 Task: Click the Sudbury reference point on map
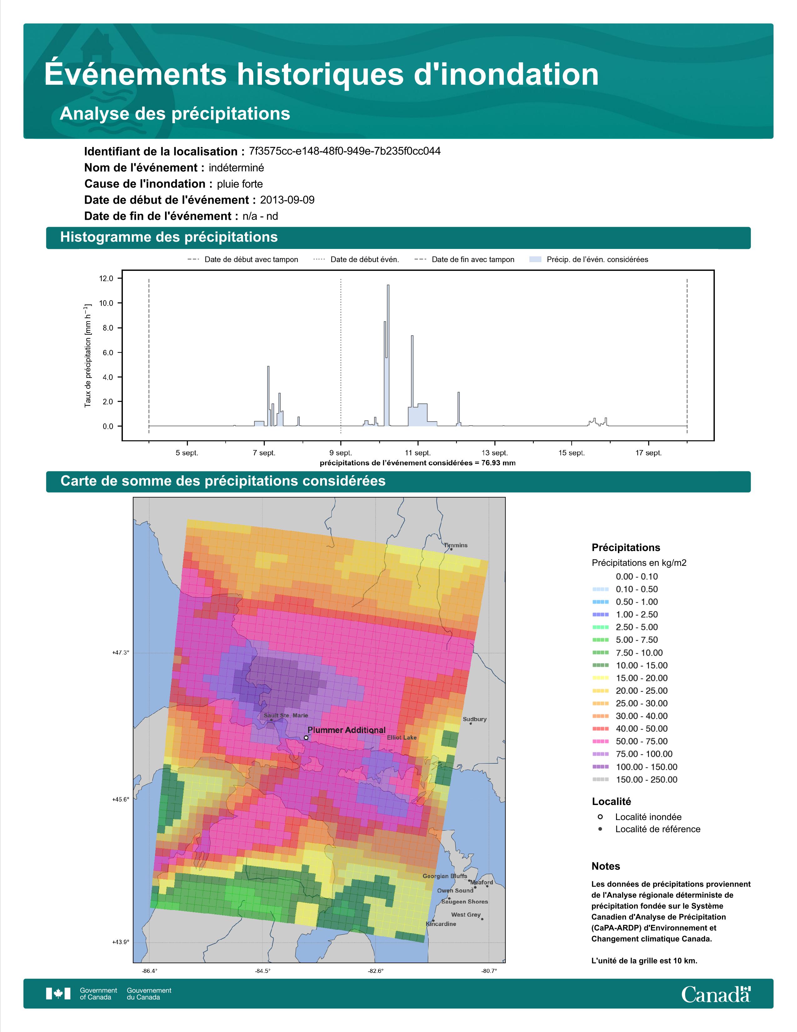coord(471,723)
